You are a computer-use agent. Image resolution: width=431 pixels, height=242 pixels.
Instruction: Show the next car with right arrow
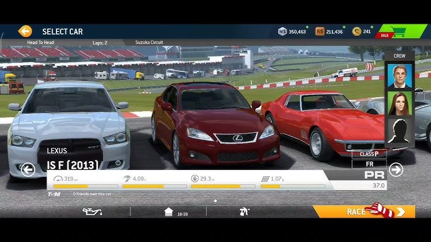(x=396, y=170)
